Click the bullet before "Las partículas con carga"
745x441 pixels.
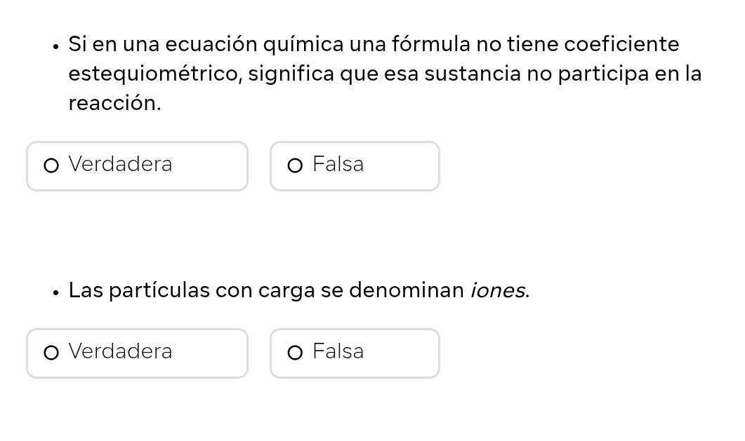pyautogui.click(x=55, y=293)
